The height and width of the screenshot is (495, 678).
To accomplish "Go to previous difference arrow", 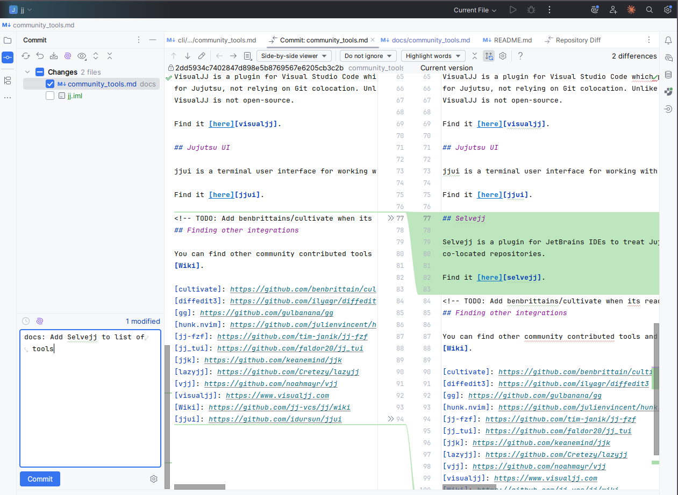I will 173,56.
